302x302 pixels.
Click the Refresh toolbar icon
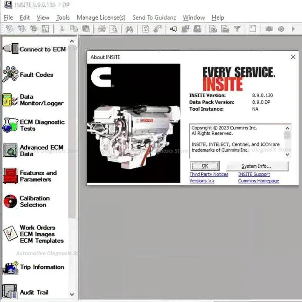click(x=146, y=29)
